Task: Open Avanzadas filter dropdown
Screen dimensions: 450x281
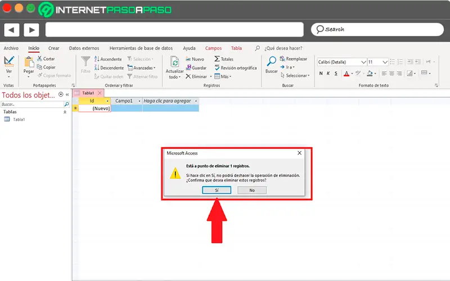Action: (x=141, y=68)
